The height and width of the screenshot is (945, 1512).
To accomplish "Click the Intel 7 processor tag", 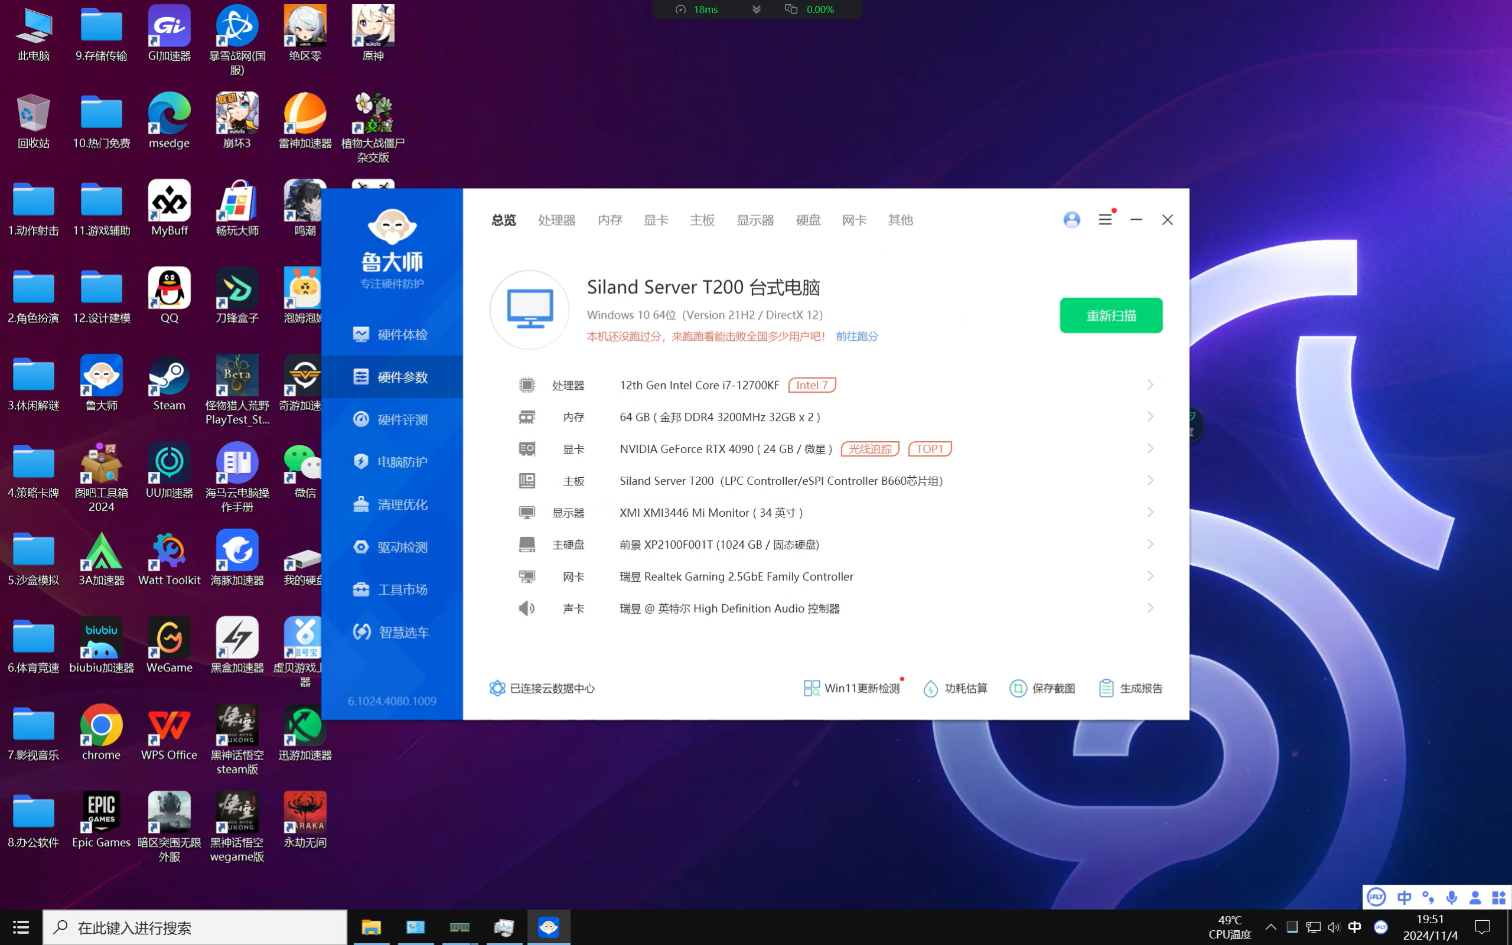I will [x=812, y=385].
